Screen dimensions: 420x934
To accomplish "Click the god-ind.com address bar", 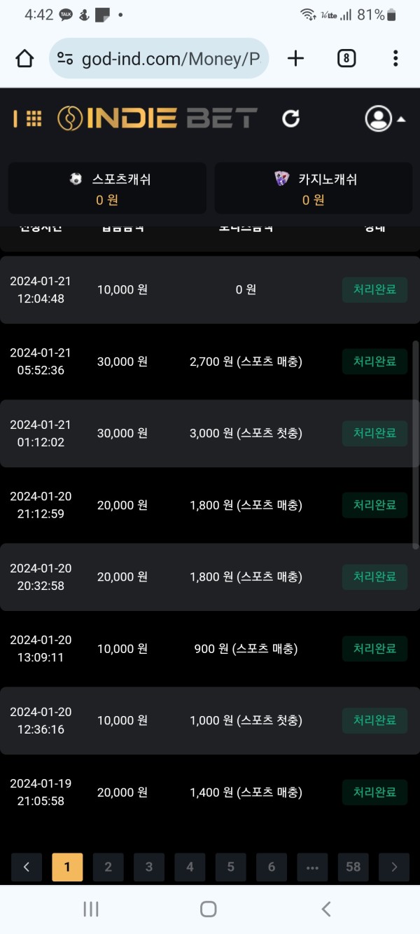I will click(x=171, y=59).
